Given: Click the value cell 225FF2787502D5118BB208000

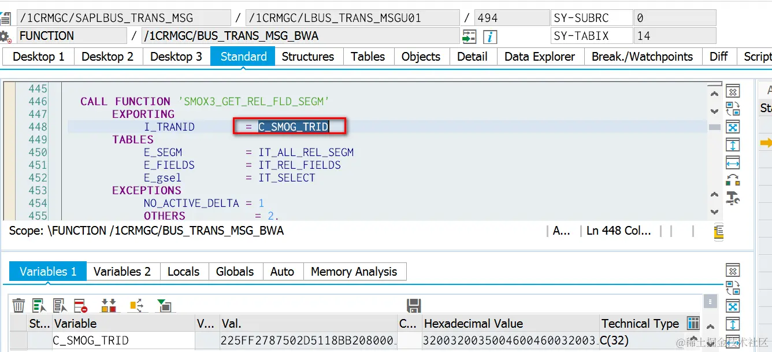Looking at the screenshot, I should point(309,340).
